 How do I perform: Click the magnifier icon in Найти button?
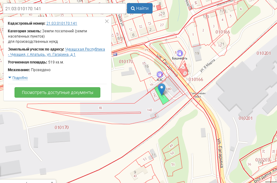(x=132, y=8)
